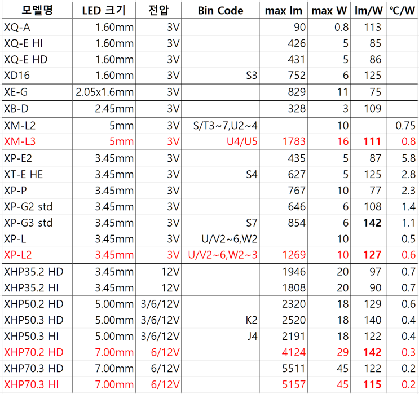Select the 1946 max lm value
Image resolution: width=419 pixels, height=394 pixels.
click(x=294, y=272)
